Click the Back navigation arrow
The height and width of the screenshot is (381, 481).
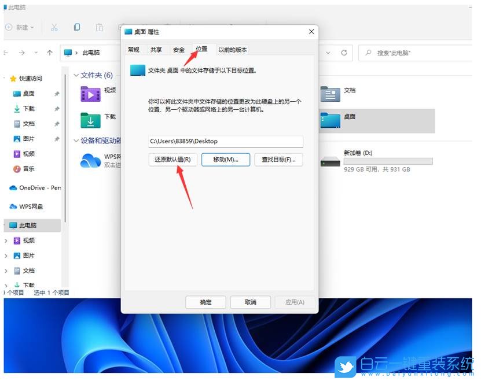[7, 53]
